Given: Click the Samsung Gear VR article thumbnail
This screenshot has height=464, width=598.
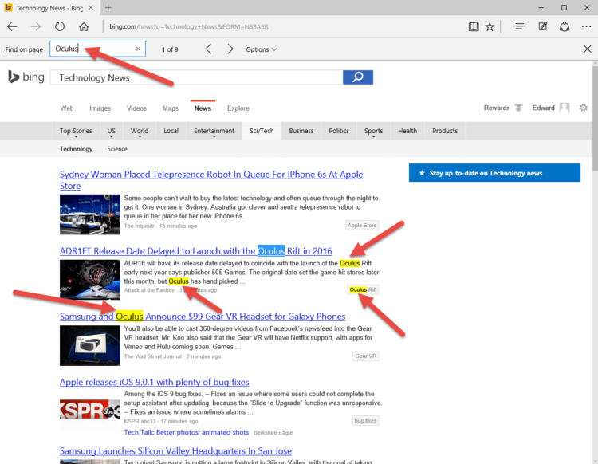Looking at the screenshot, I should click(89, 345).
